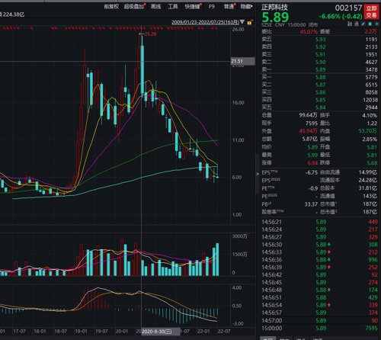
Task: Click EPS TTM value -6.75
Action: pyautogui.click(x=312, y=172)
